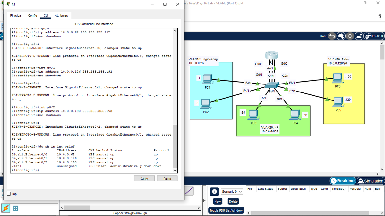Click the .130 address note near PC6

pyautogui.click(x=348, y=77)
